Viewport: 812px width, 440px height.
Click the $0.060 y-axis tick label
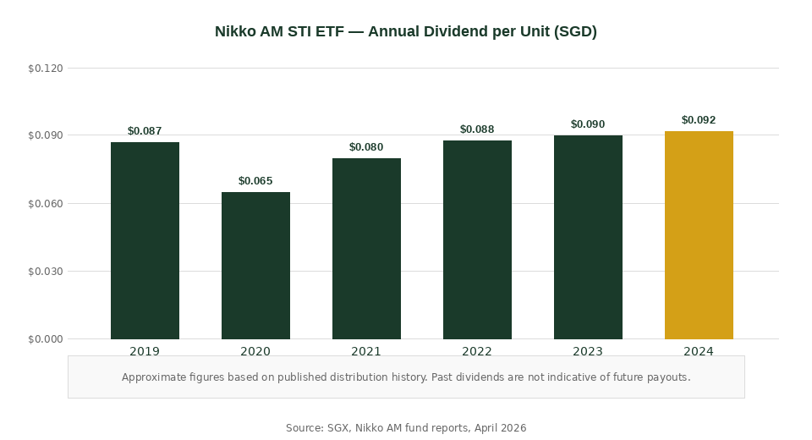tap(46, 204)
